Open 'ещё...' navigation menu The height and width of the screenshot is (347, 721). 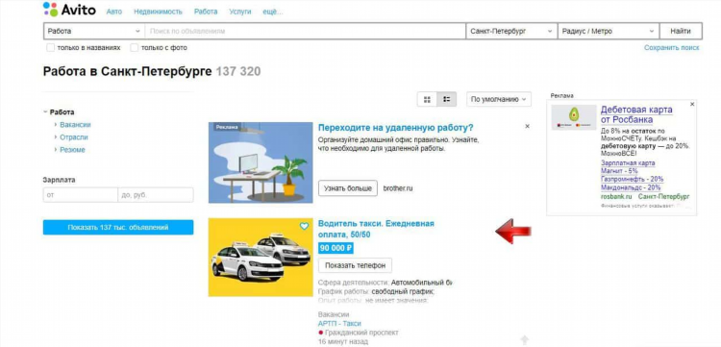(273, 12)
